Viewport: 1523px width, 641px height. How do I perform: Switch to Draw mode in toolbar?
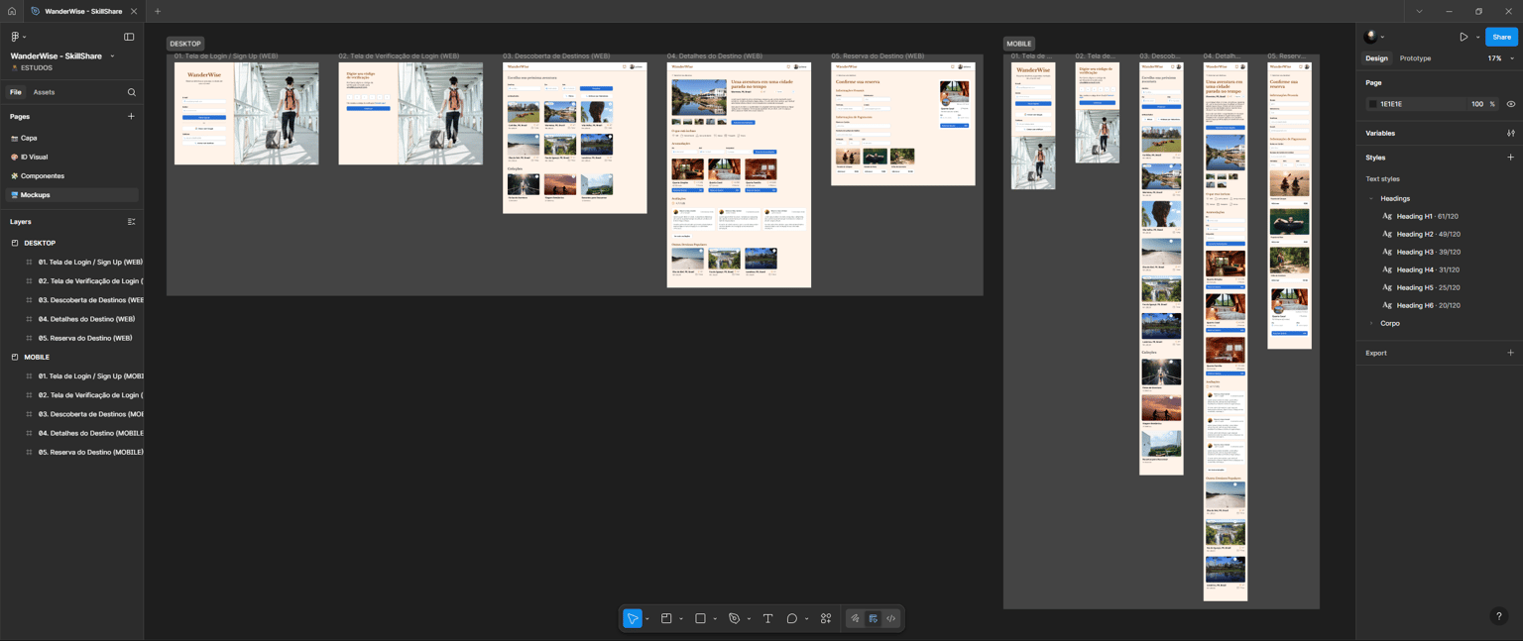click(x=855, y=618)
